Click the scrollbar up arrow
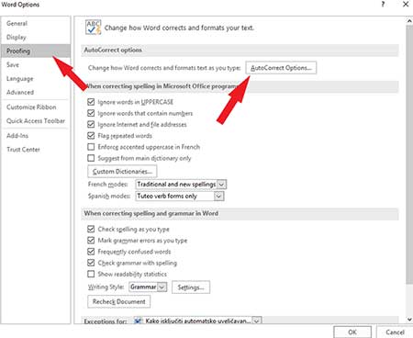 409,21
